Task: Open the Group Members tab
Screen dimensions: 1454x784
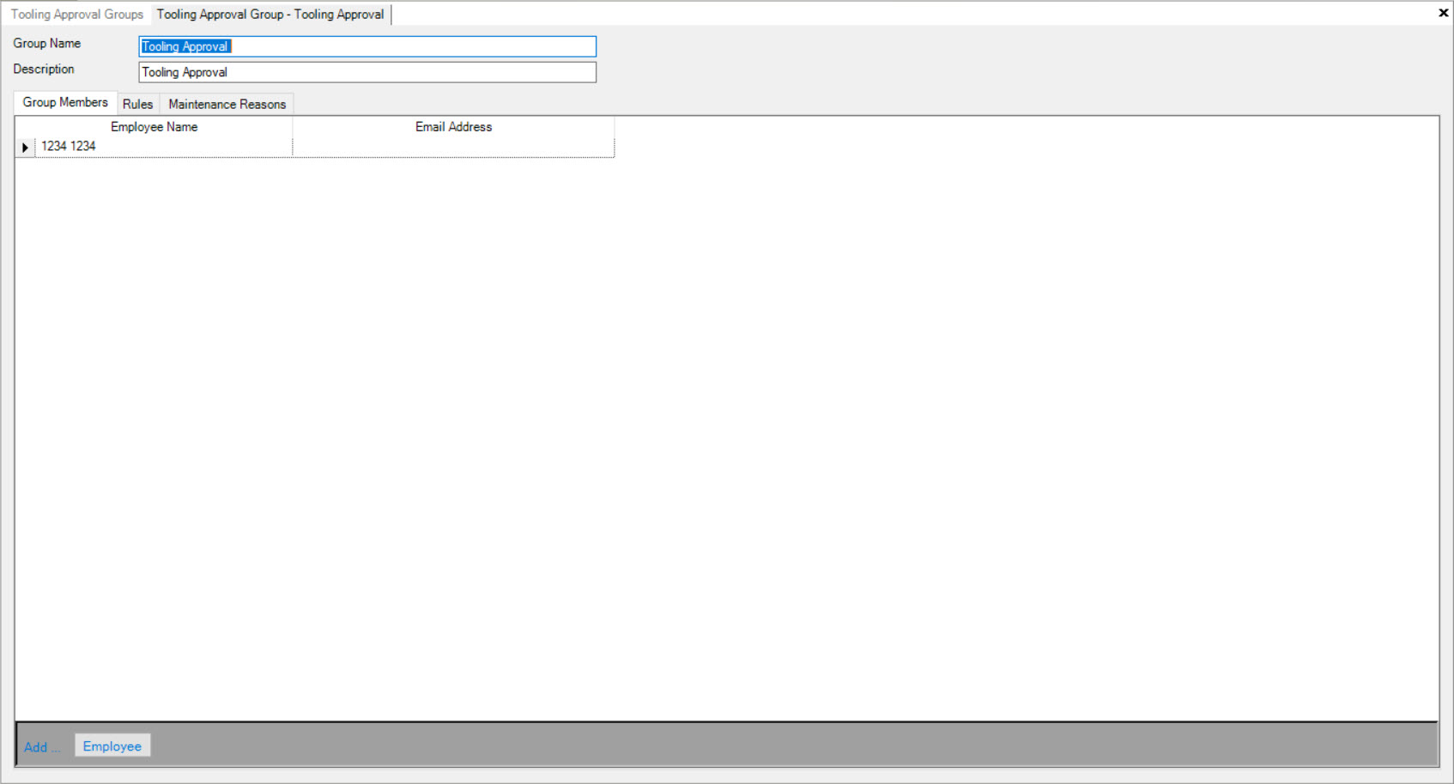Action: [x=65, y=102]
